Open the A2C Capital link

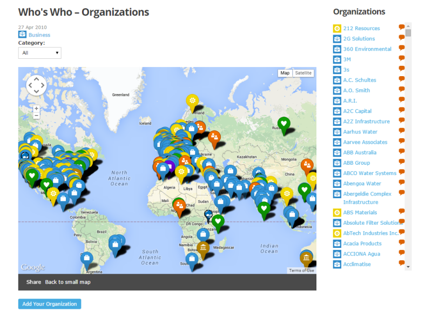(x=357, y=111)
